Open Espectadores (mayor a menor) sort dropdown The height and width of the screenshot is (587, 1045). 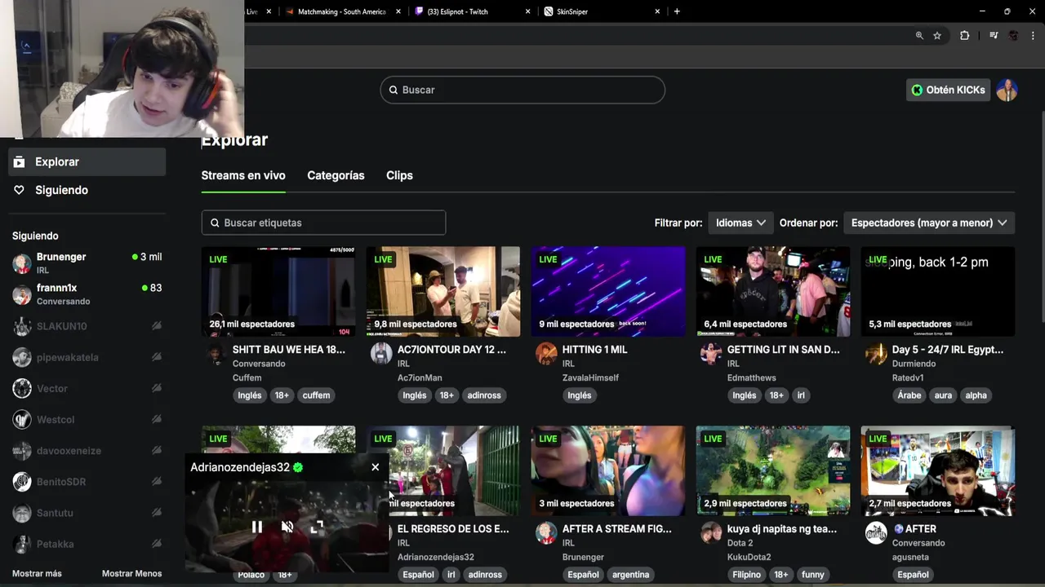click(x=929, y=223)
